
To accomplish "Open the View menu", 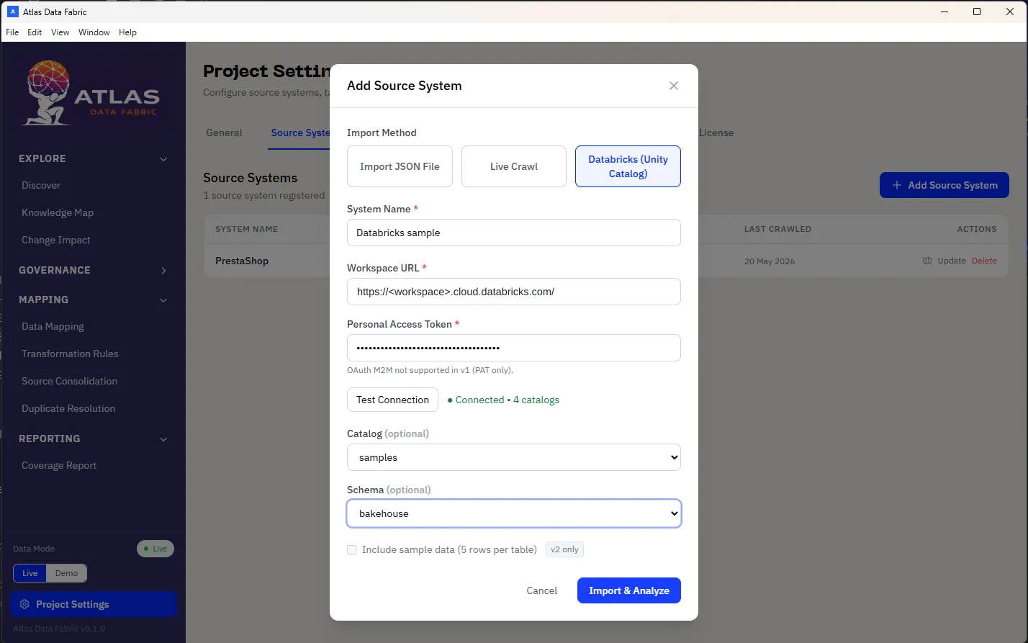I will coord(60,32).
